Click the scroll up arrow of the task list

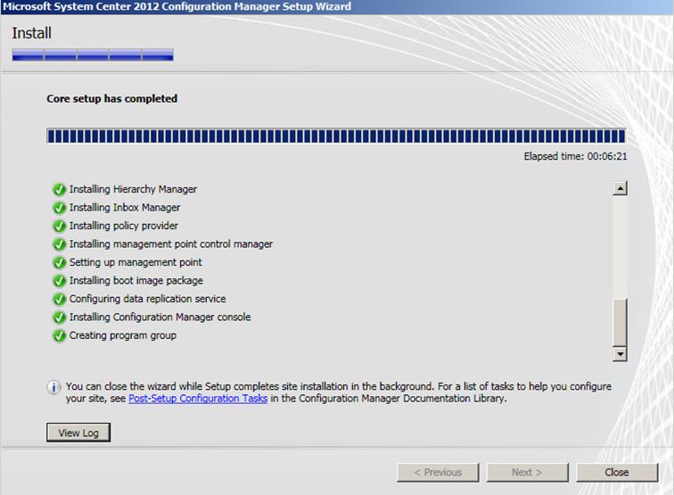tap(620, 188)
